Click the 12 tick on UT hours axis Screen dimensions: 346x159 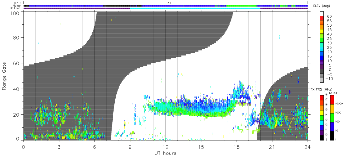click(165, 147)
